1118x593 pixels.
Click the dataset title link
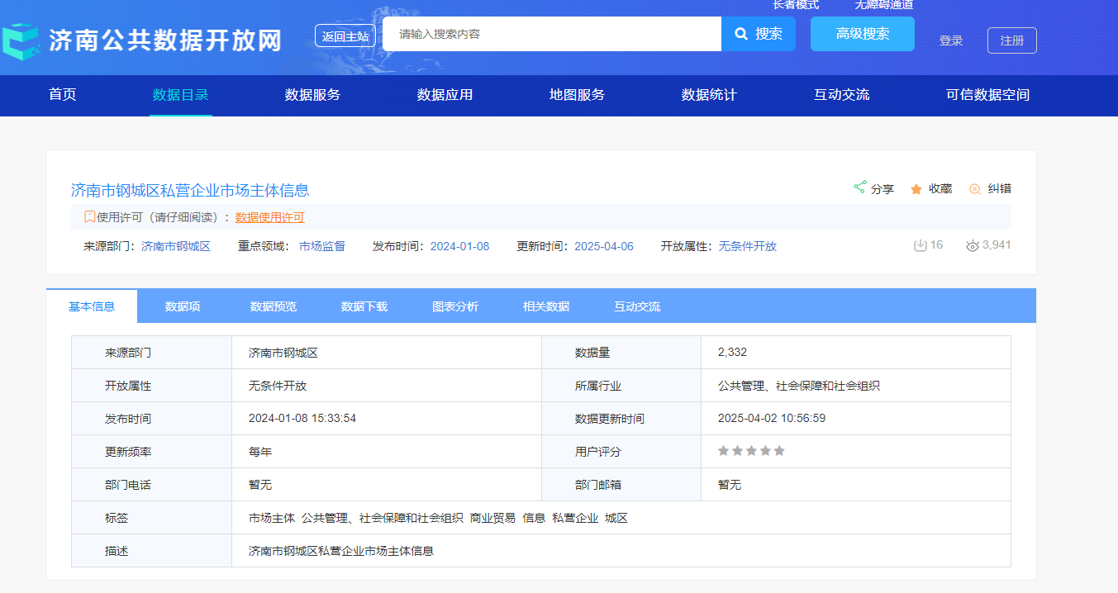click(x=190, y=190)
